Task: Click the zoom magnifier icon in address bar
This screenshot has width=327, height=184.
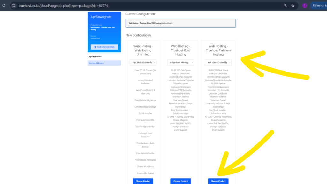Action: (285, 6)
